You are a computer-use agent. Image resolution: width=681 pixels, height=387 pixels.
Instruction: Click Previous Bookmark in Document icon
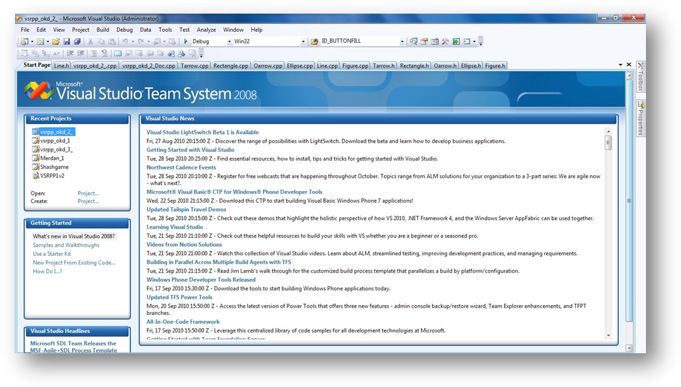pyautogui.click(x=171, y=53)
